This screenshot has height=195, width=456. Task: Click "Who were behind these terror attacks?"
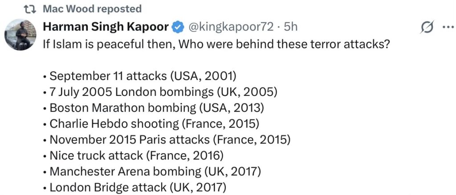tap(283, 44)
